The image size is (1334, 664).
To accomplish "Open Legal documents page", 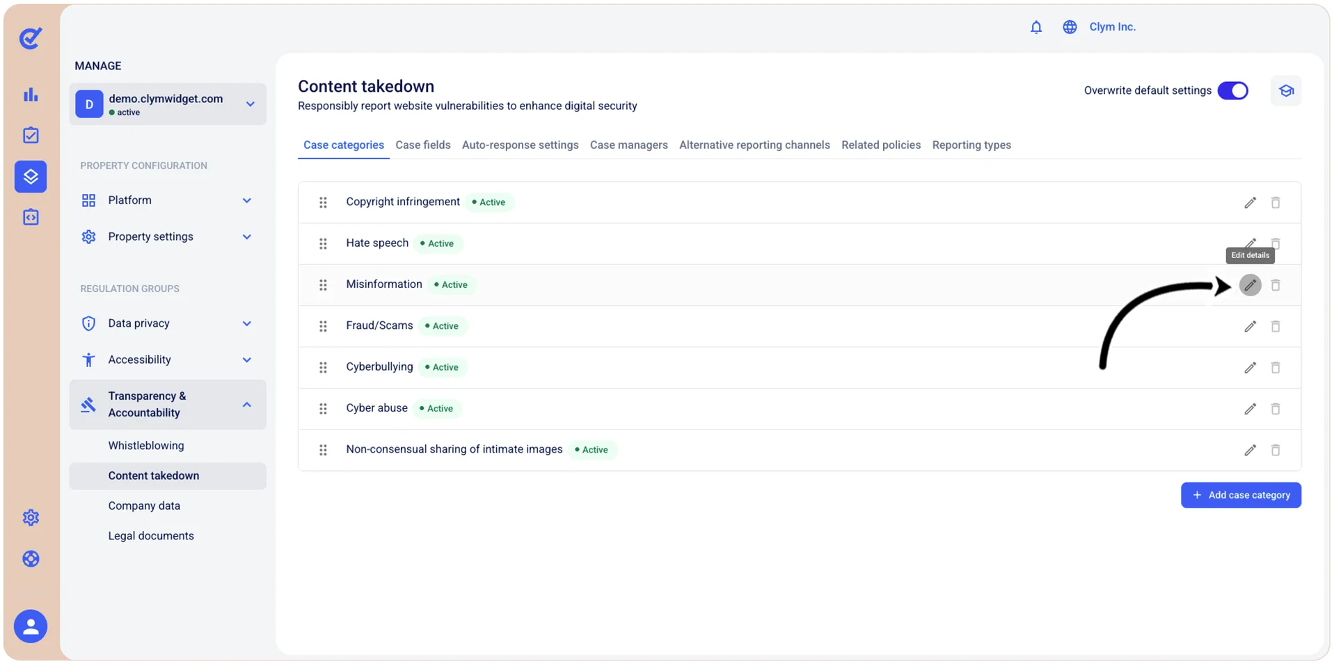I will click(x=151, y=535).
